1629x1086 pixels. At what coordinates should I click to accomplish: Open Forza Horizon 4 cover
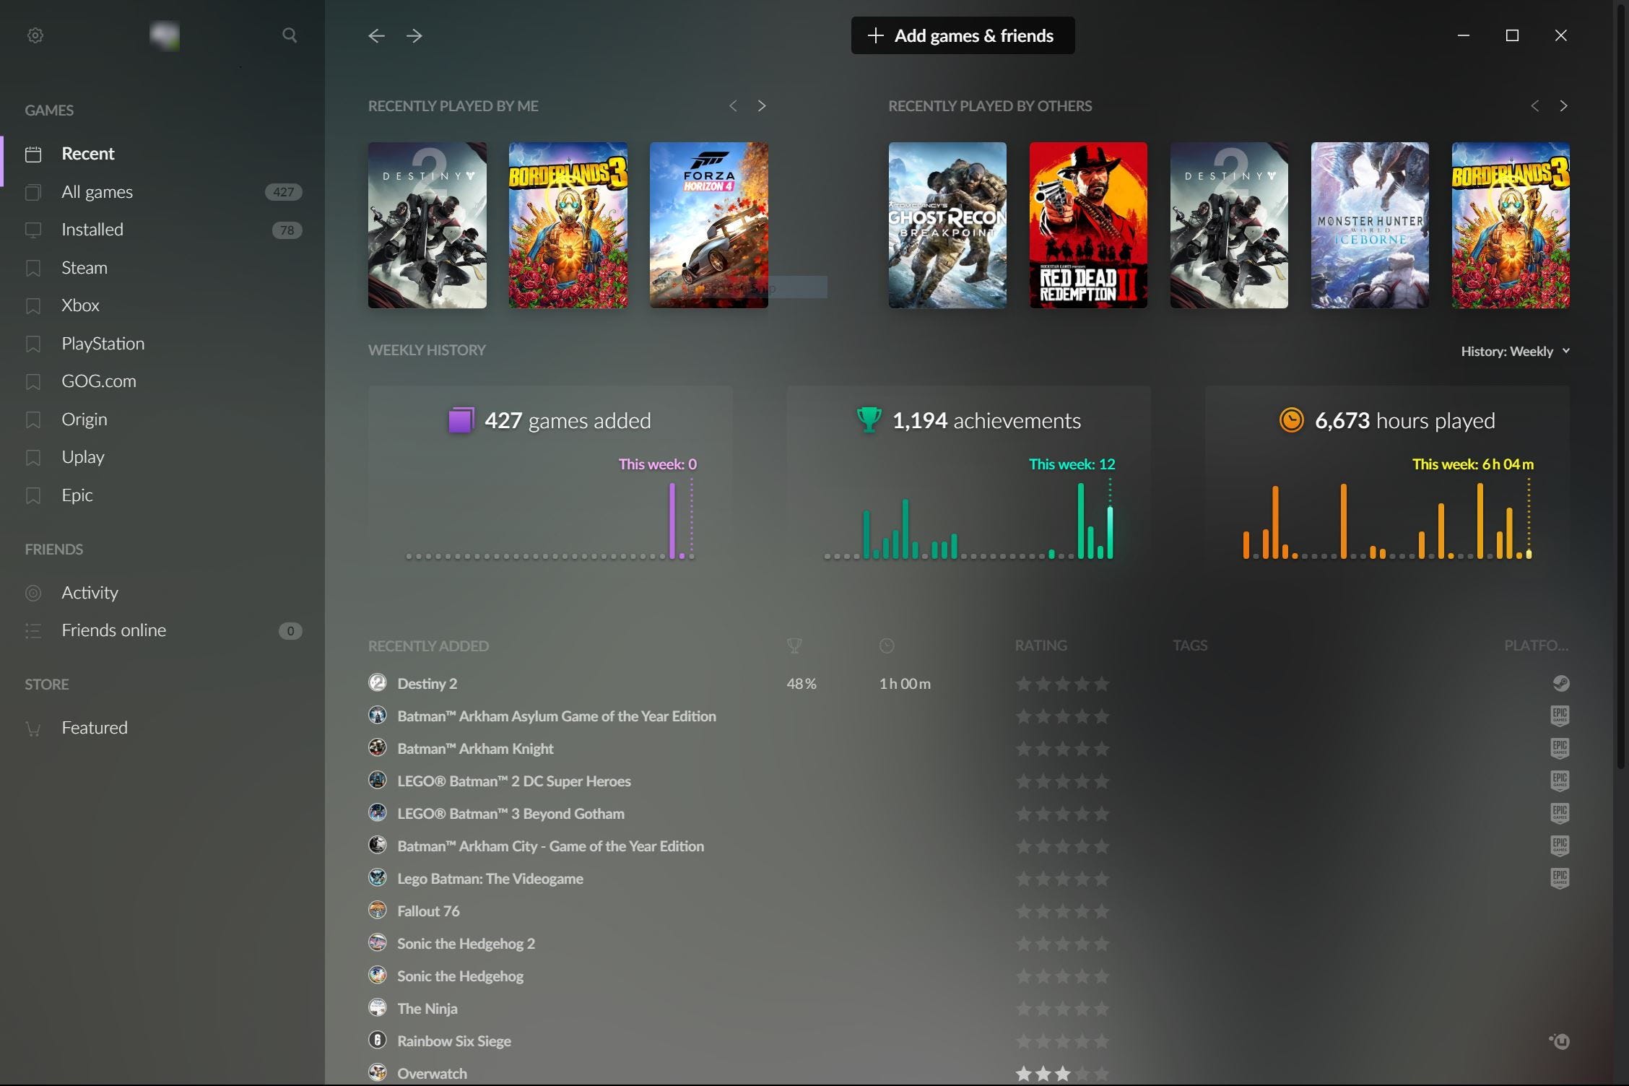point(709,225)
